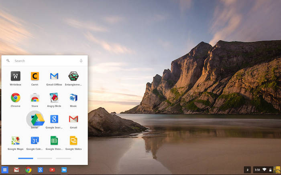Open the notification counter showing 2
The height and width of the screenshot is (175, 281).
click(x=247, y=170)
